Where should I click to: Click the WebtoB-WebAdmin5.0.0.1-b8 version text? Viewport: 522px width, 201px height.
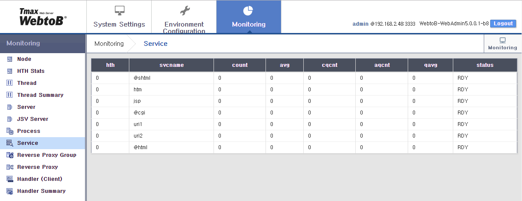(454, 24)
